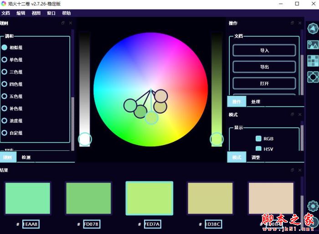Click the grayscale slider handle on left

[85, 139]
